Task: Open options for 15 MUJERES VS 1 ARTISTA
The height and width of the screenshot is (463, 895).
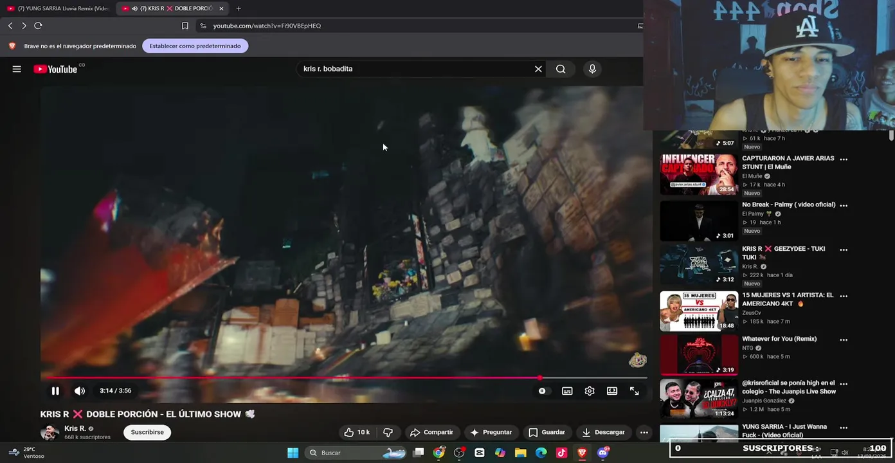Action: click(844, 296)
